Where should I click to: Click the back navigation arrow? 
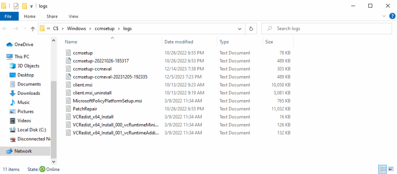[x=5, y=29]
